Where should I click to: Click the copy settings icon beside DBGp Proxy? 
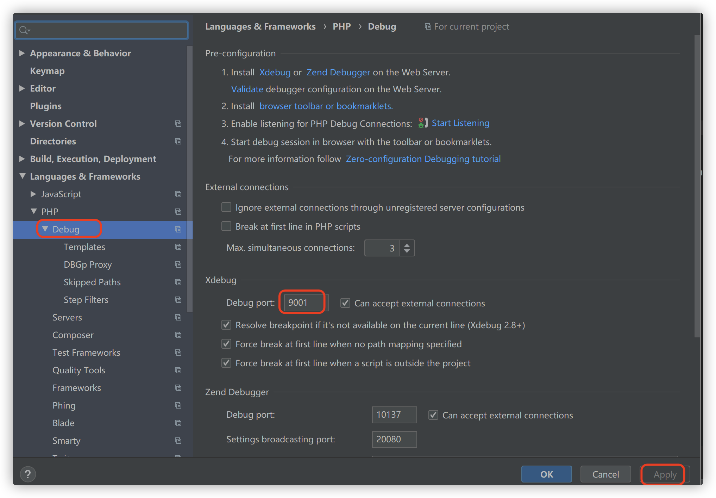[178, 264]
